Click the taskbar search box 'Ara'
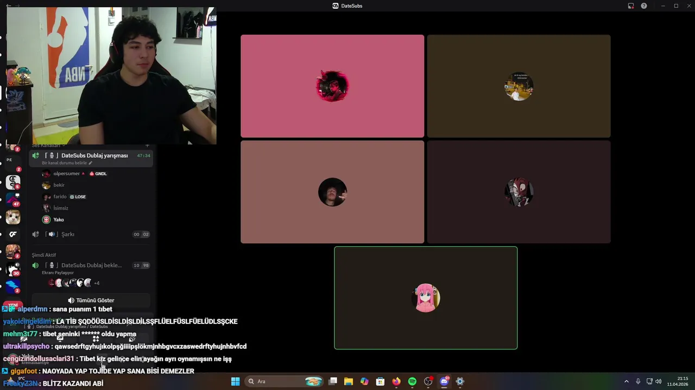Screen dimensions: 695x390 [x=285, y=381]
